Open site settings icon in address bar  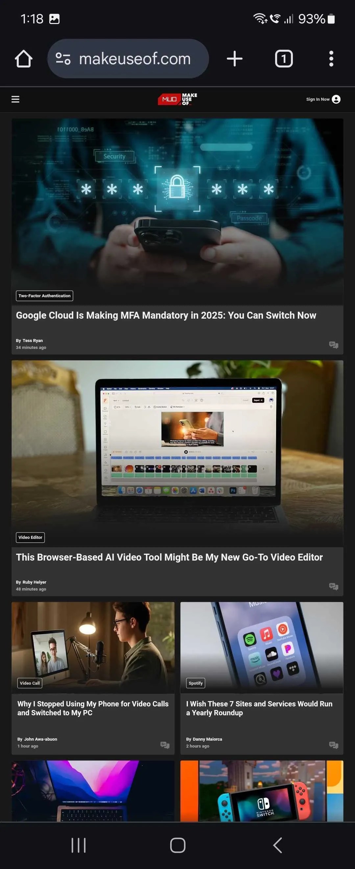(x=63, y=59)
